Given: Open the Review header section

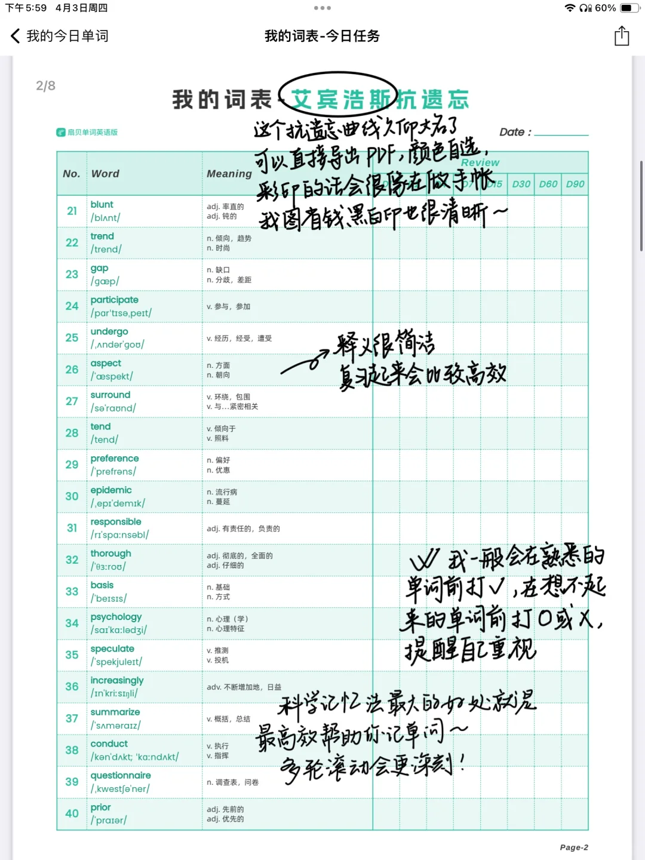Looking at the screenshot, I should click(x=481, y=162).
